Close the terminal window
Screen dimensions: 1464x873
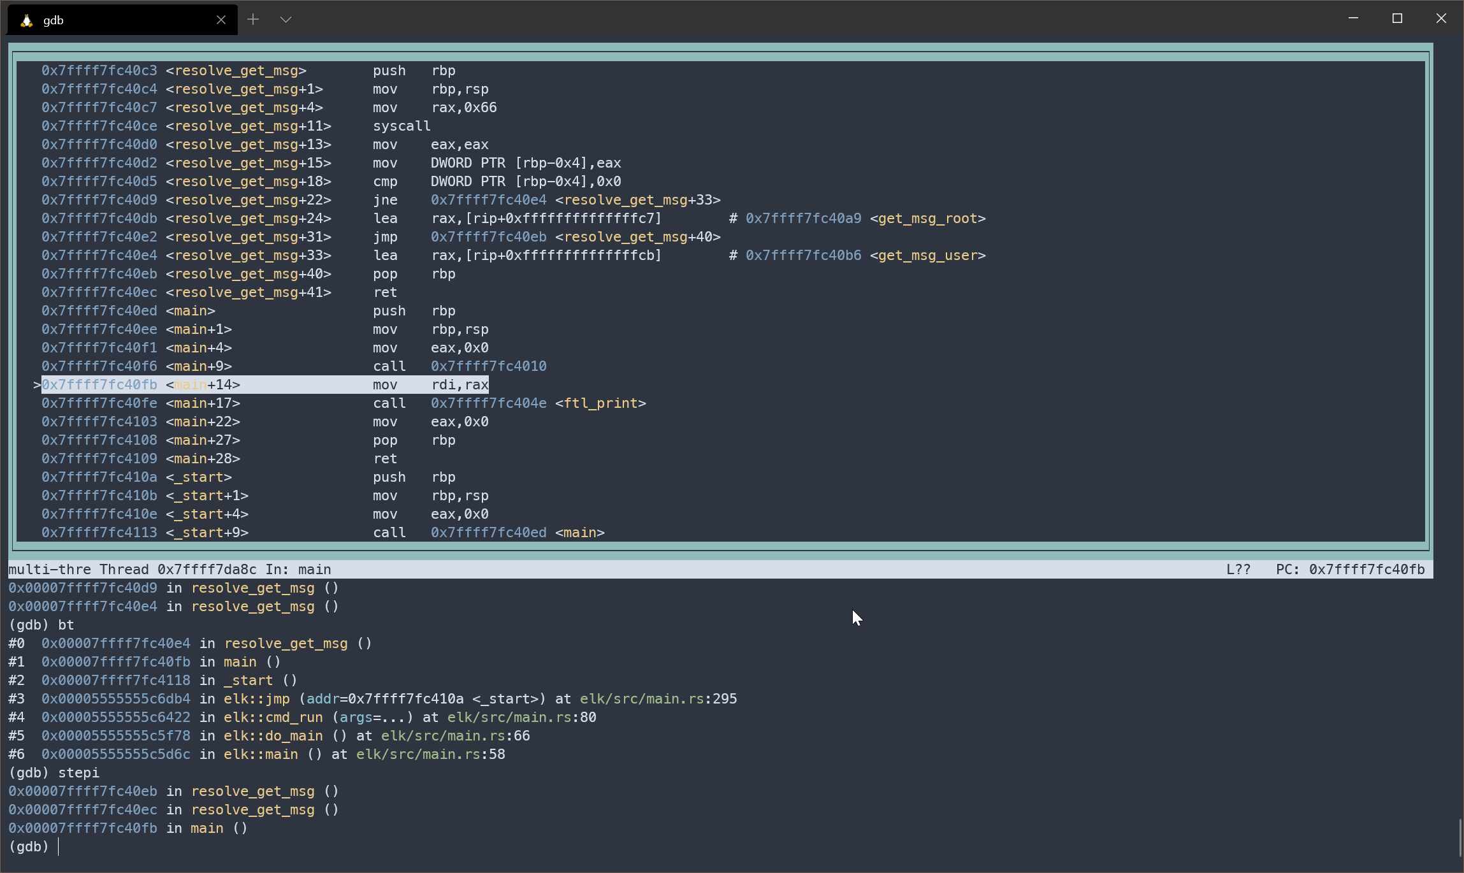pos(1441,18)
